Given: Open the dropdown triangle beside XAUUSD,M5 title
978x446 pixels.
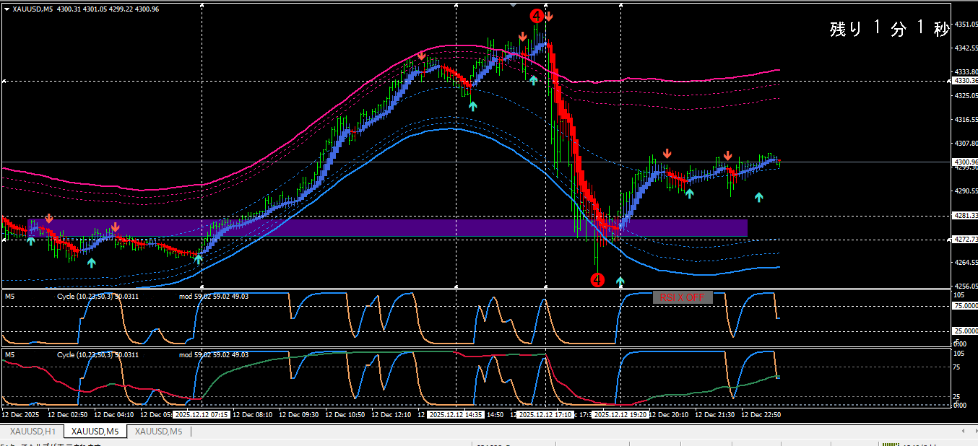Looking at the screenshot, I should (7, 9).
